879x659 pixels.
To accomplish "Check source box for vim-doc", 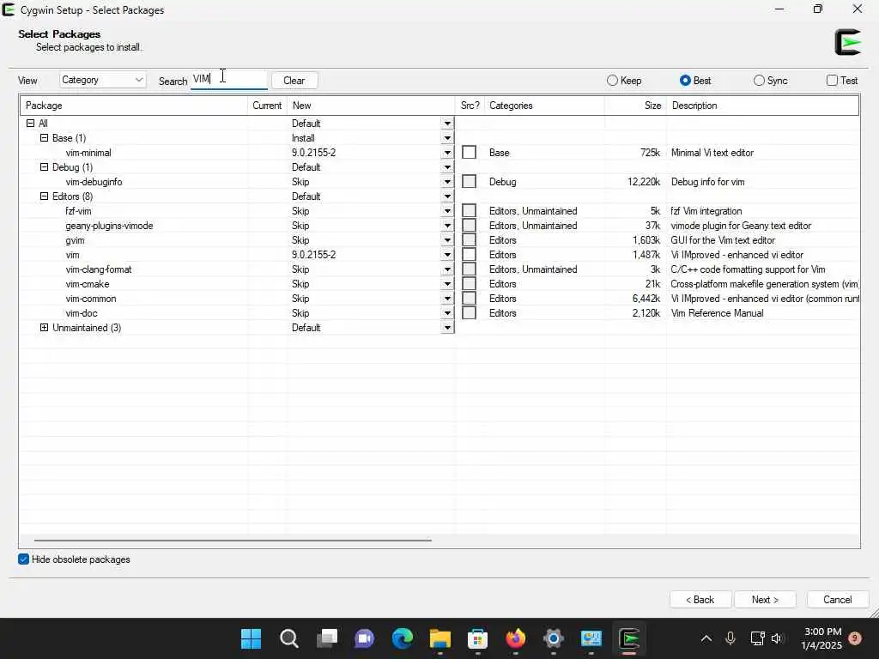I will tap(470, 312).
